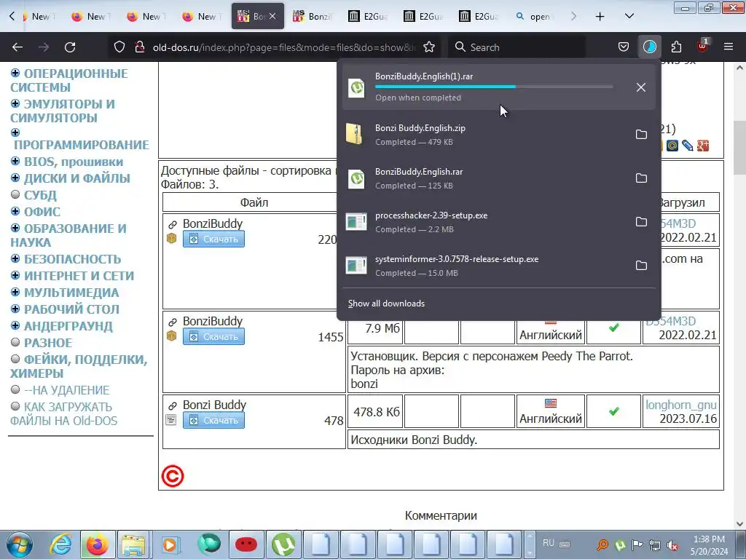Open the uBlock Origin extension icon
The width and height of the screenshot is (746, 559).
coord(702,47)
